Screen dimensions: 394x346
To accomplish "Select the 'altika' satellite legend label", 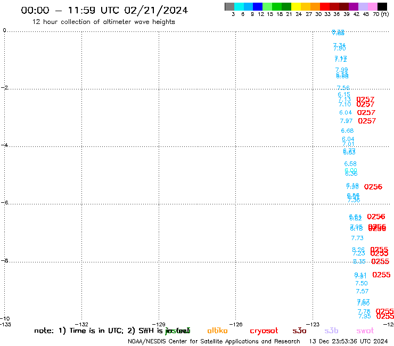I will click(217, 331).
